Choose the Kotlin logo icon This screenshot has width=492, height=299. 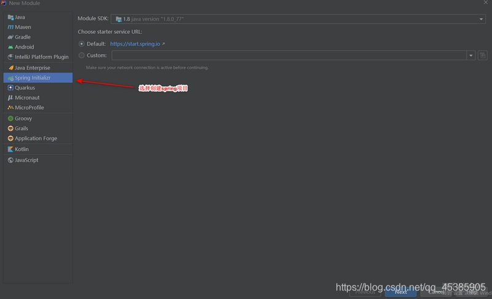(x=10, y=149)
